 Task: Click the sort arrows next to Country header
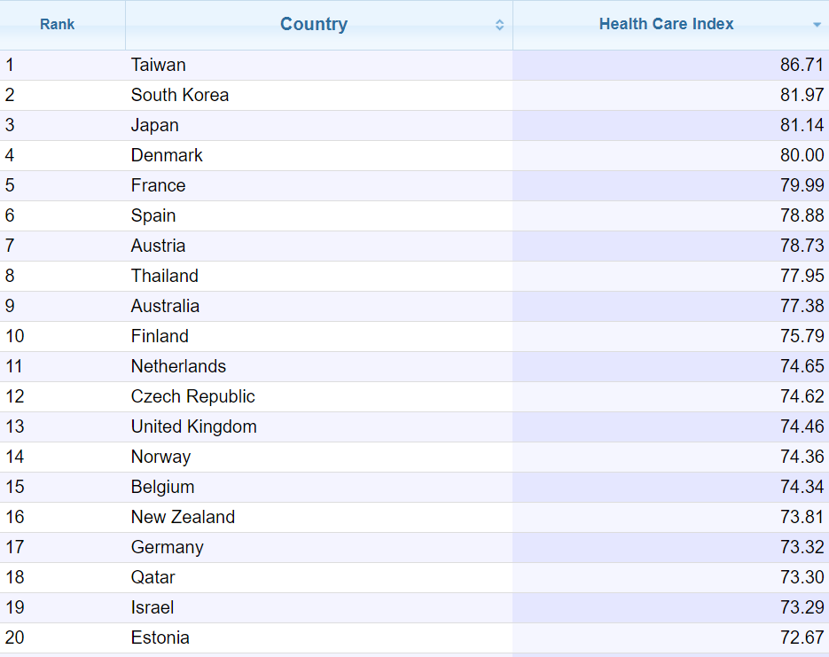click(501, 25)
